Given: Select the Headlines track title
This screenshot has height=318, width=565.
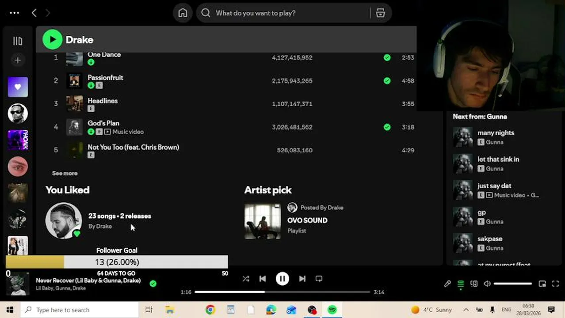Looking at the screenshot, I should pyautogui.click(x=103, y=101).
